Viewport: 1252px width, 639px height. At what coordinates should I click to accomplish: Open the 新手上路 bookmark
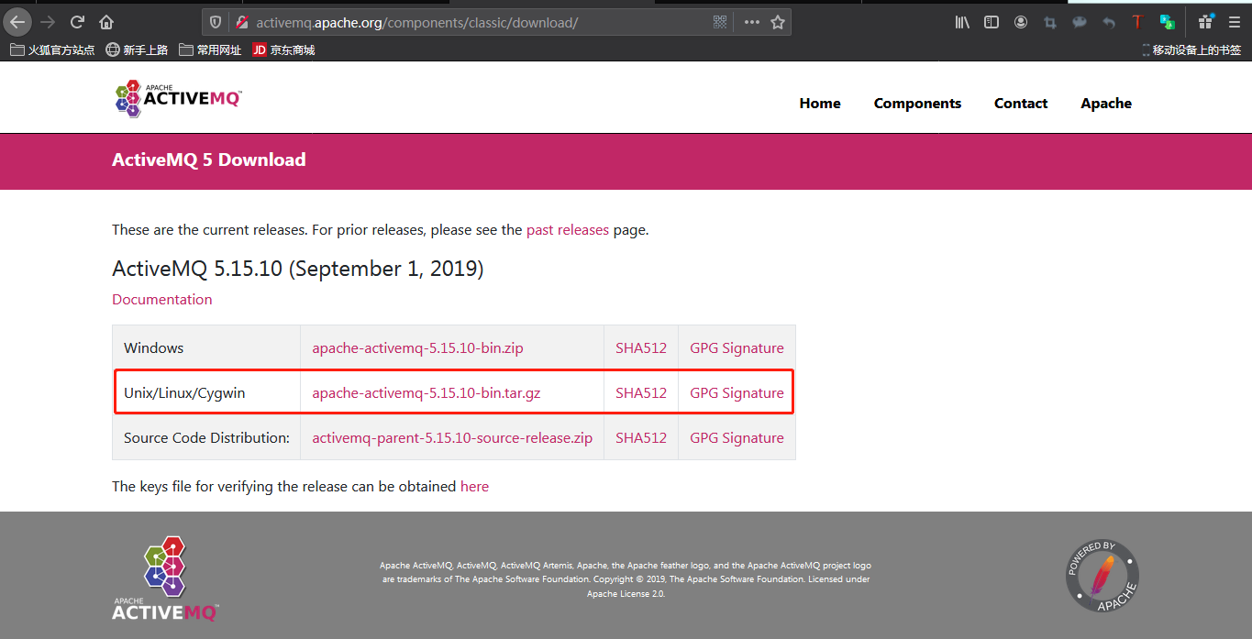coord(138,50)
